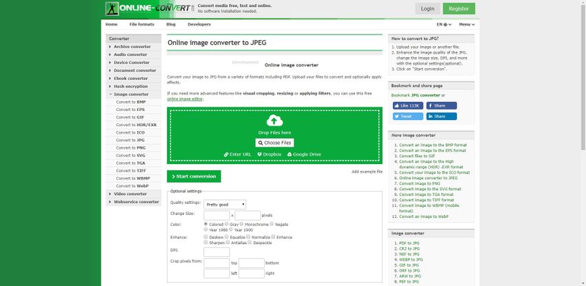
Task: Select Convert to PNG in sidebar
Action: tap(130, 147)
